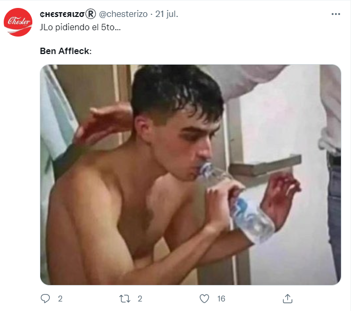Viewport: 351px width, 311px height.
Task: Click the retweet arrows icon
Action: coord(125,298)
